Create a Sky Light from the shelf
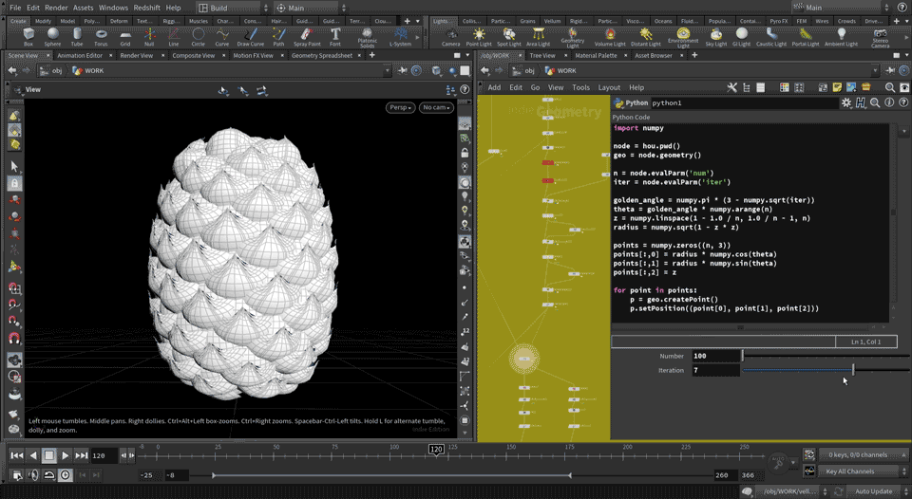Image resolution: width=912 pixels, height=499 pixels. [x=715, y=37]
